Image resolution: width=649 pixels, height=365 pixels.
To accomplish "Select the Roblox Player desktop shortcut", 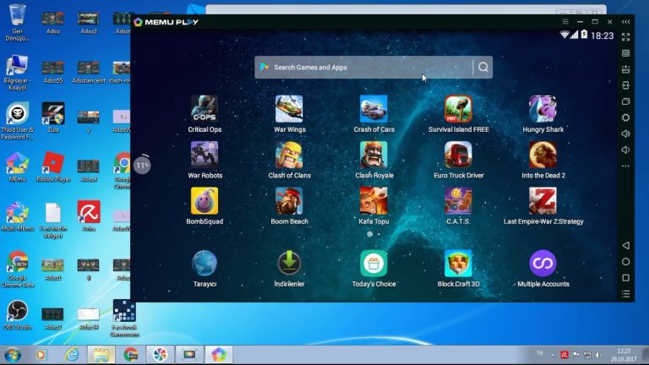I will point(53,166).
